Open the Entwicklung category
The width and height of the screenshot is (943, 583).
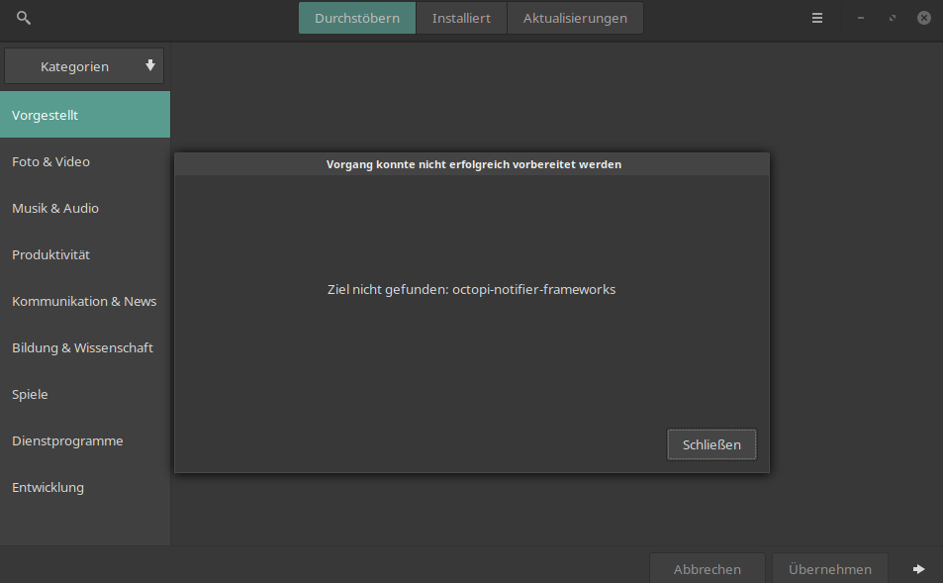pos(85,487)
